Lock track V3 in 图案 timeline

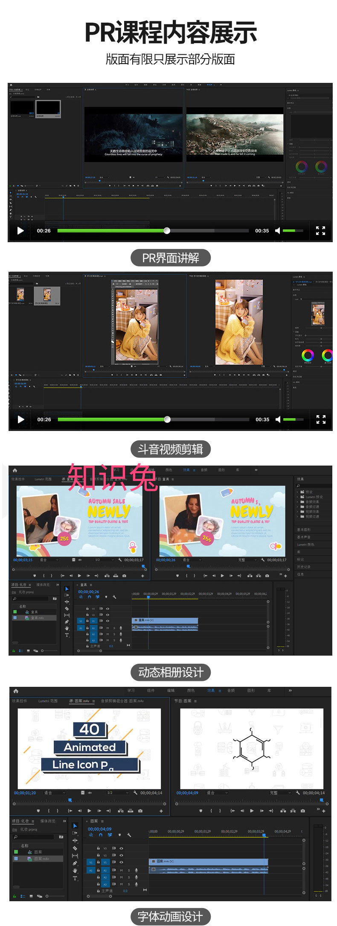99,849
